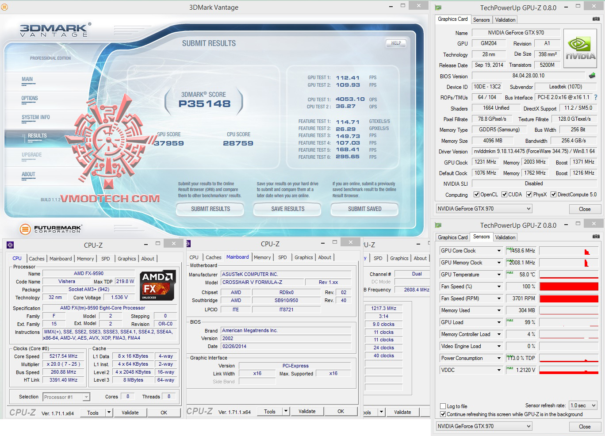The width and height of the screenshot is (605, 436).
Task: Click the app icon in the GPU-Z sensor window title bar
Action: [x=438, y=225]
